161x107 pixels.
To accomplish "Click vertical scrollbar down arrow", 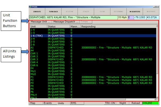I will coord(157,97).
